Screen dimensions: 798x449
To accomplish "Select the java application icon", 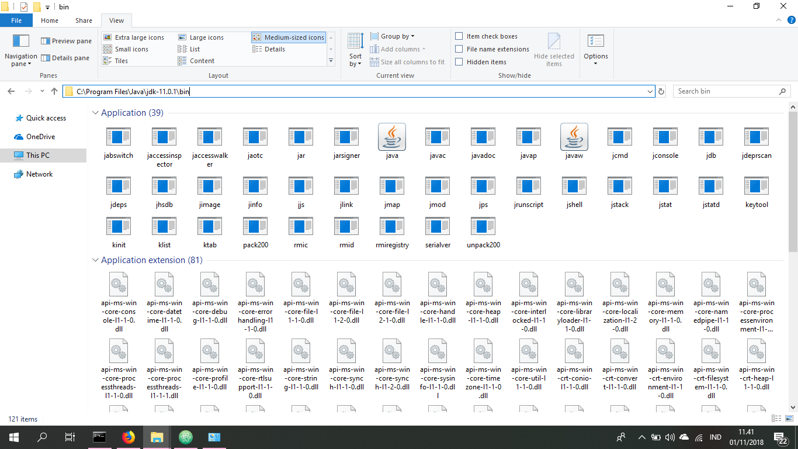I will pyautogui.click(x=392, y=137).
